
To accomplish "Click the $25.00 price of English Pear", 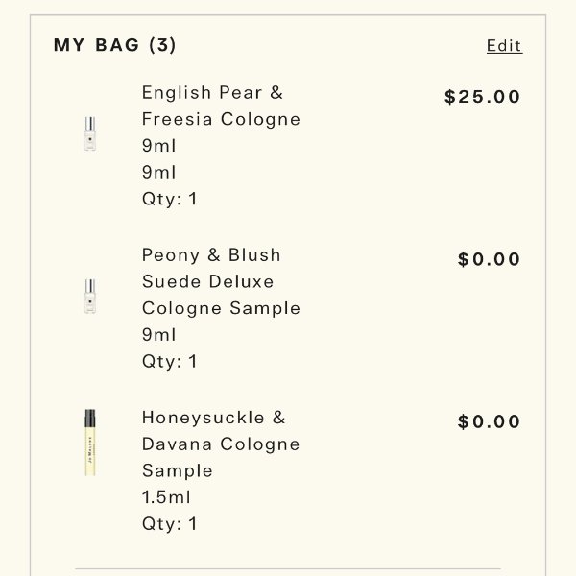I will pos(482,97).
